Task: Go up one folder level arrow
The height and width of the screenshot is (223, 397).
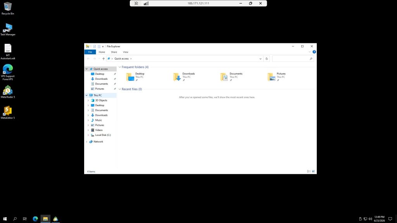Action: (x=104, y=59)
